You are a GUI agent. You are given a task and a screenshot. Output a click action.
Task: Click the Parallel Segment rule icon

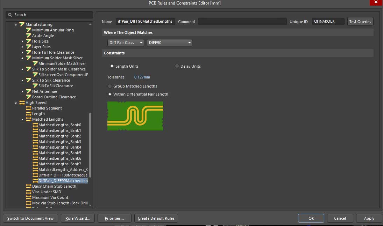[29, 108]
